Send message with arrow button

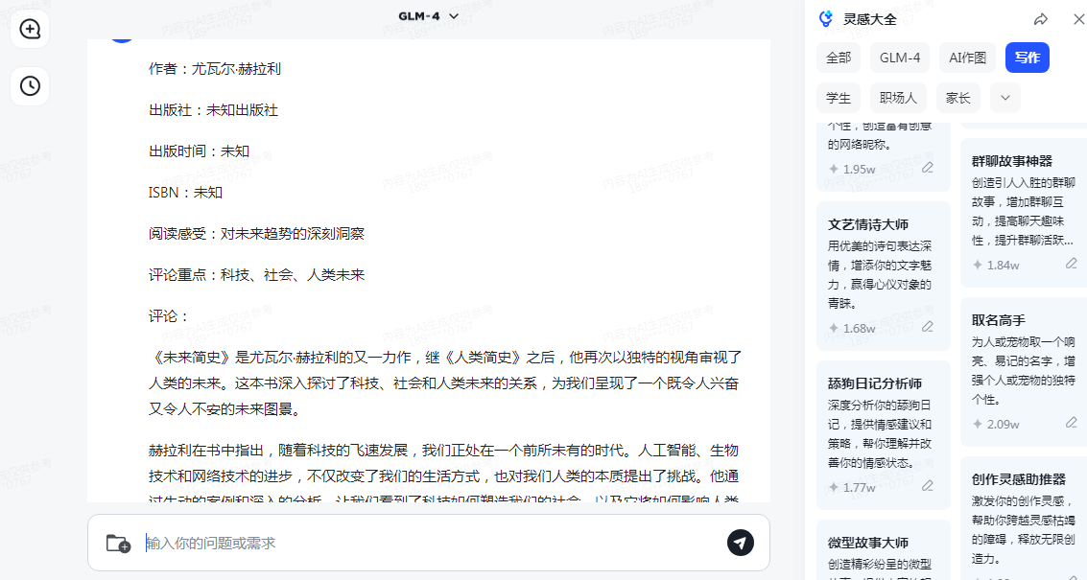pos(740,543)
